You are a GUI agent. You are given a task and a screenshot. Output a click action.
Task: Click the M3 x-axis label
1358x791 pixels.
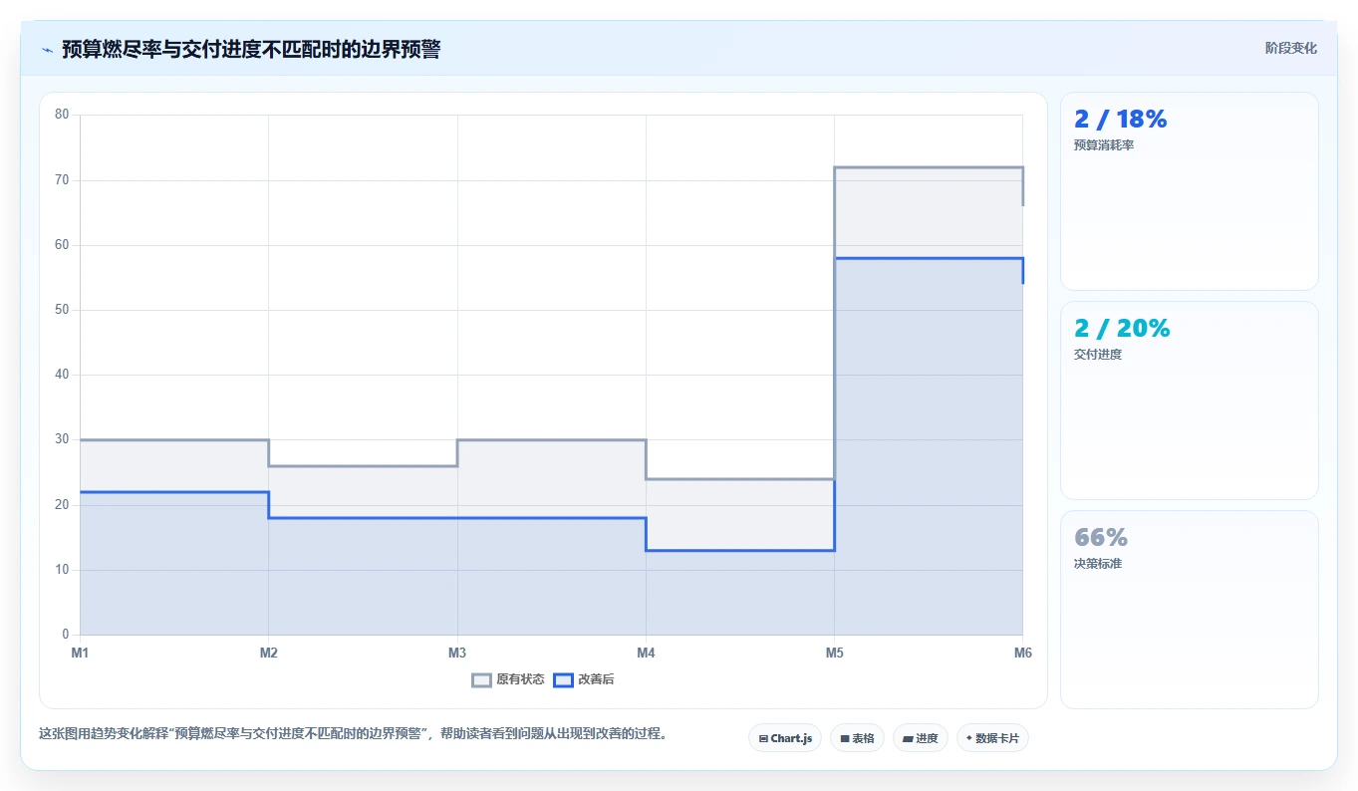click(x=457, y=654)
